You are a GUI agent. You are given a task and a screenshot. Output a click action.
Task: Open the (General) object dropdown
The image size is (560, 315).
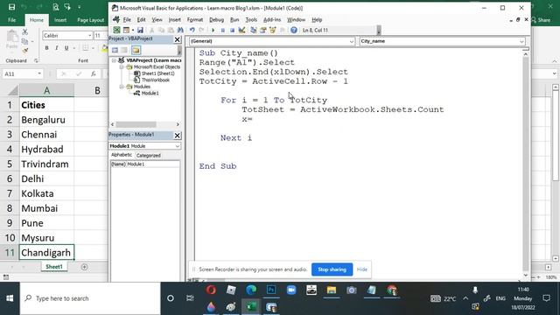click(x=352, y=41)
